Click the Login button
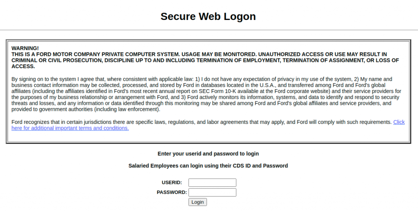 coord(198,202)
